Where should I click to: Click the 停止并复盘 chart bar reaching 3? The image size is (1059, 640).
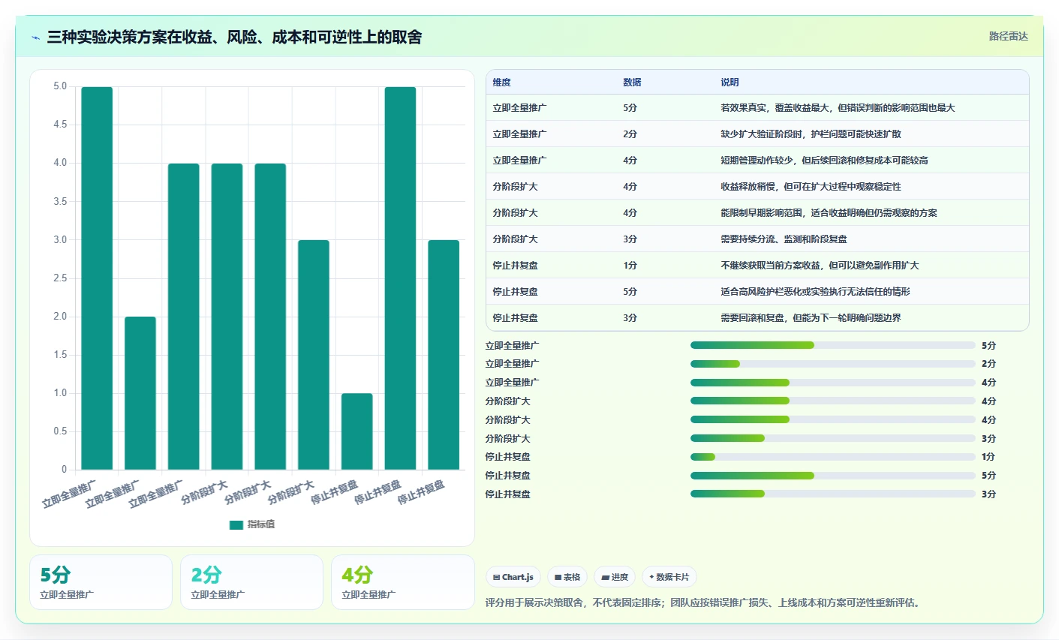[x=444, y=355]
